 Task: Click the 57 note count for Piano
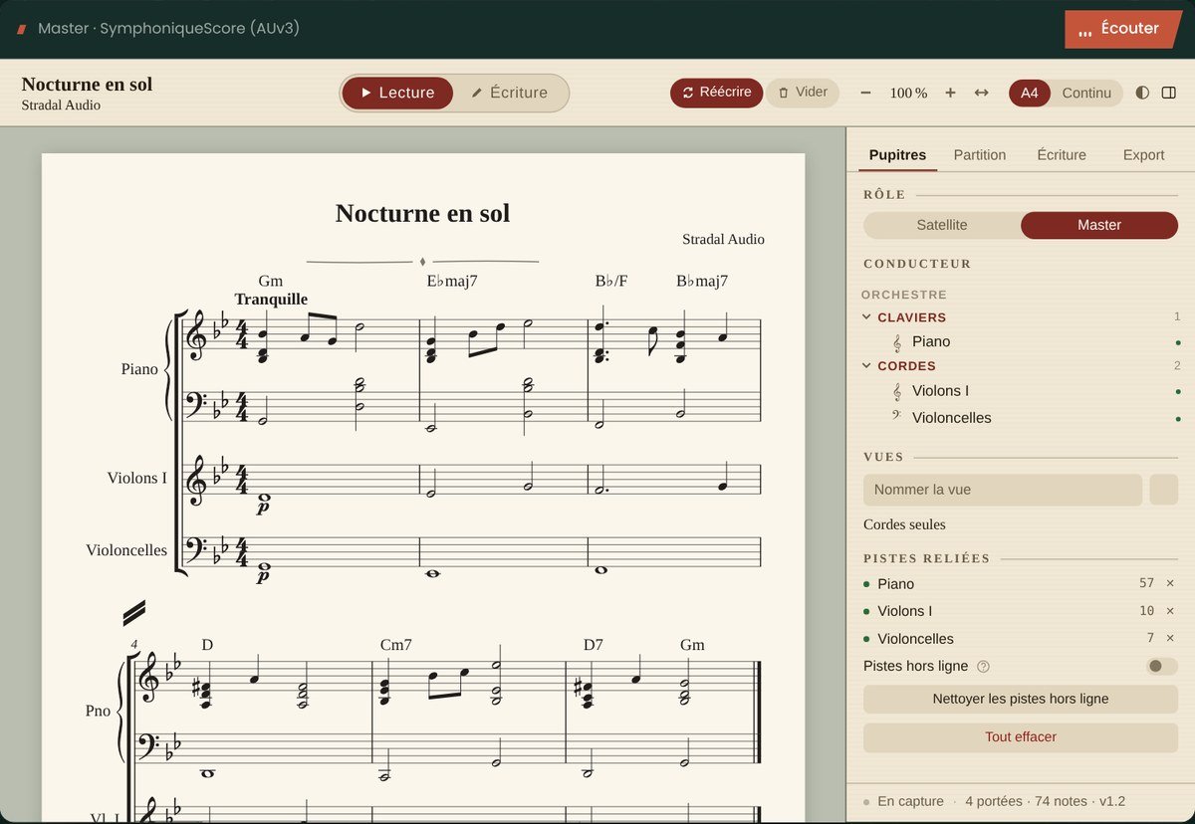[1146, 583]
